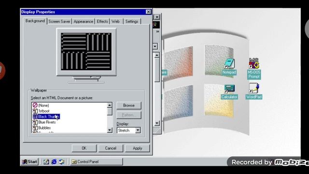The width and height of the screenshot is (309, 174).
Task: Select the 1stboot wallpaper
Action: coord(41,111)
